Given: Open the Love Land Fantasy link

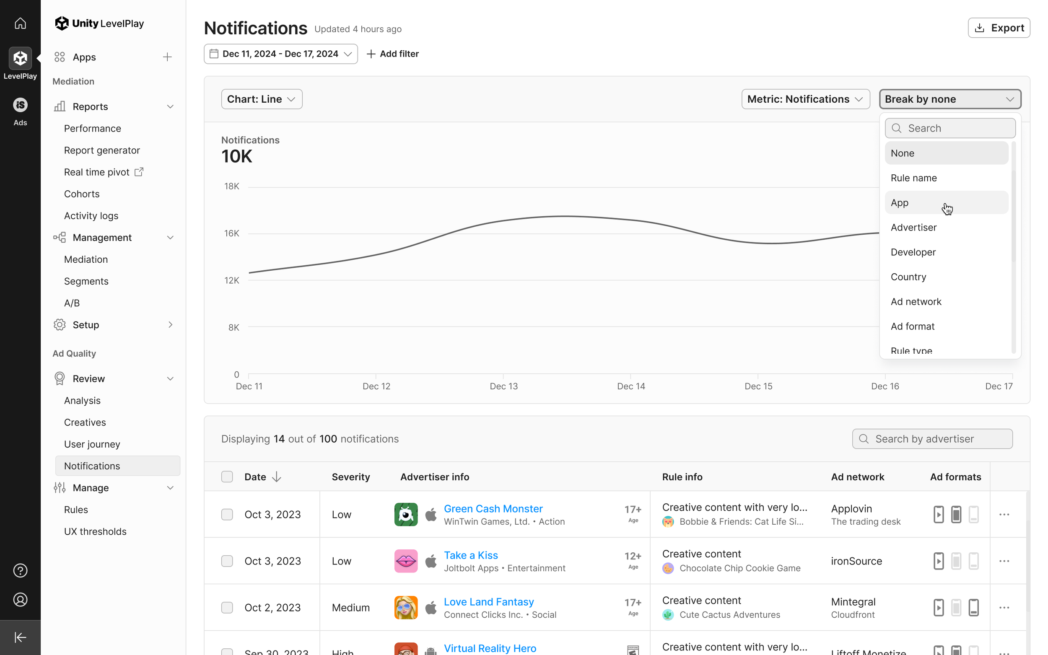Looking at the screenshot, I should 488,602.
